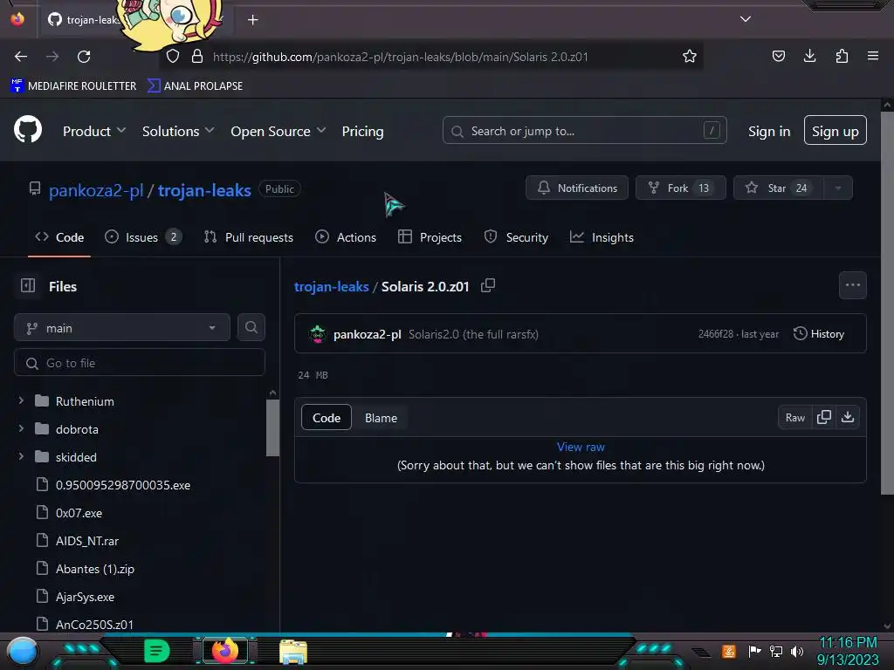Expand the Ruthenium folder
Viewport: 894px width, 670px height.
pos(21,401)
